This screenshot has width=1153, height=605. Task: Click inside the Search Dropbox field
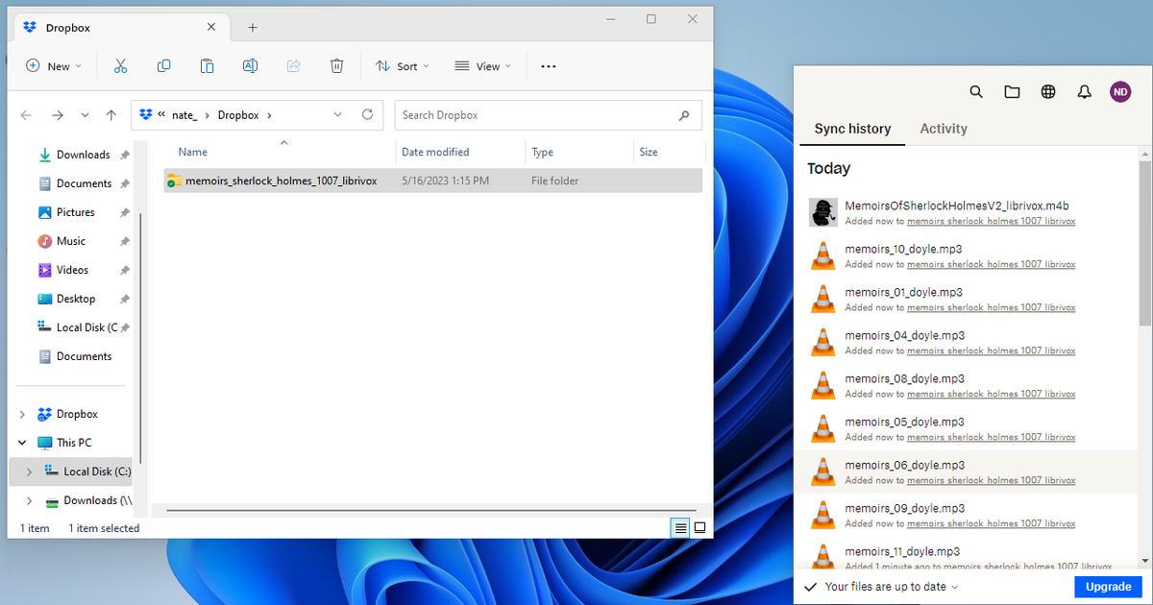548,114
